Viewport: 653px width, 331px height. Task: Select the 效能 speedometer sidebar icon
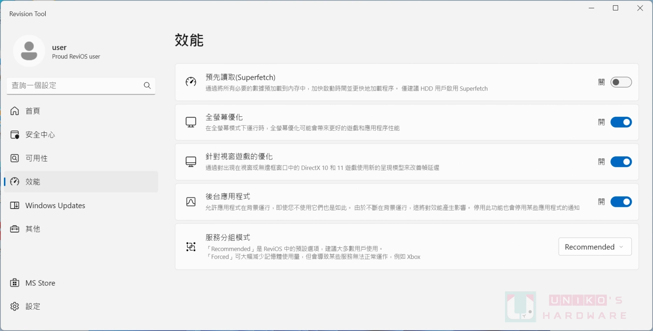[x=13, y=182]
